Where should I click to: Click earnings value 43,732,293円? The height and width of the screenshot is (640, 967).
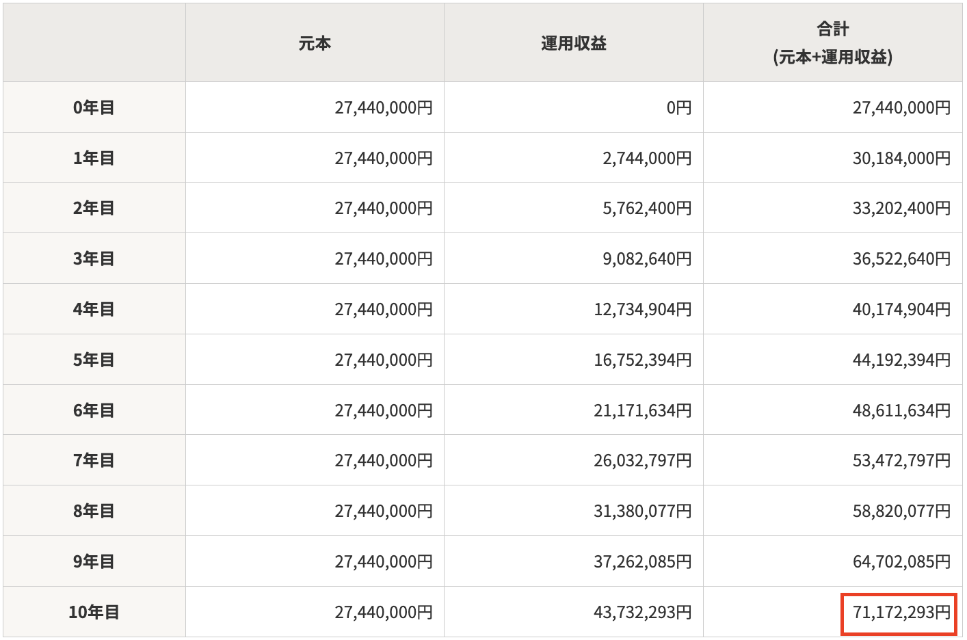click(643, 612)
